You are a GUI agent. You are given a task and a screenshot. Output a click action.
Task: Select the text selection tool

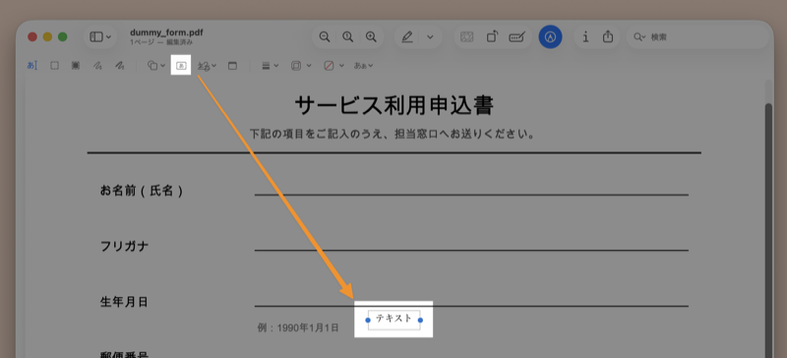tap(32, 65)
